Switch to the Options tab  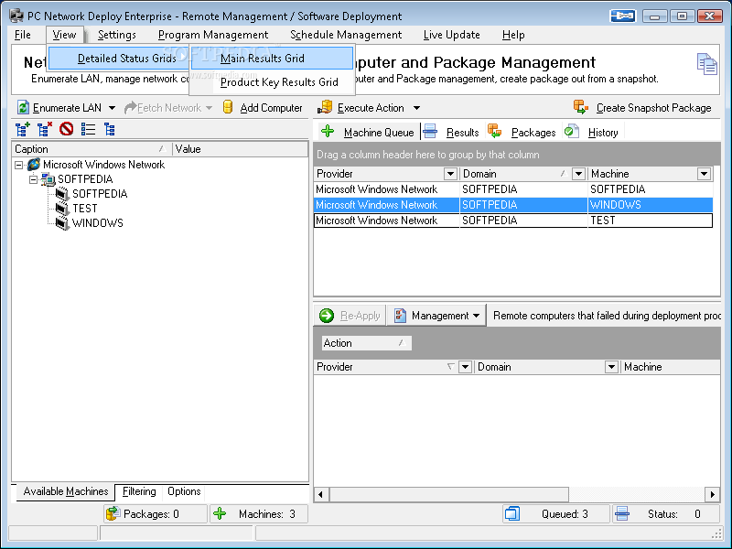pyautogui.click(x=184, y=491)
